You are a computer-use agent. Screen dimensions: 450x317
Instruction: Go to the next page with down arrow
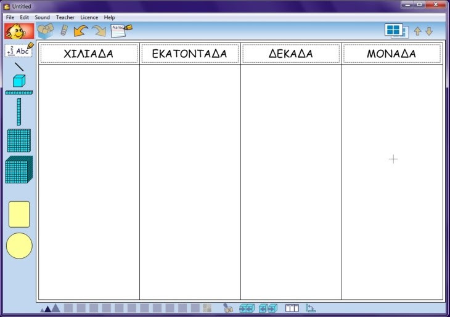click(429, 31)
